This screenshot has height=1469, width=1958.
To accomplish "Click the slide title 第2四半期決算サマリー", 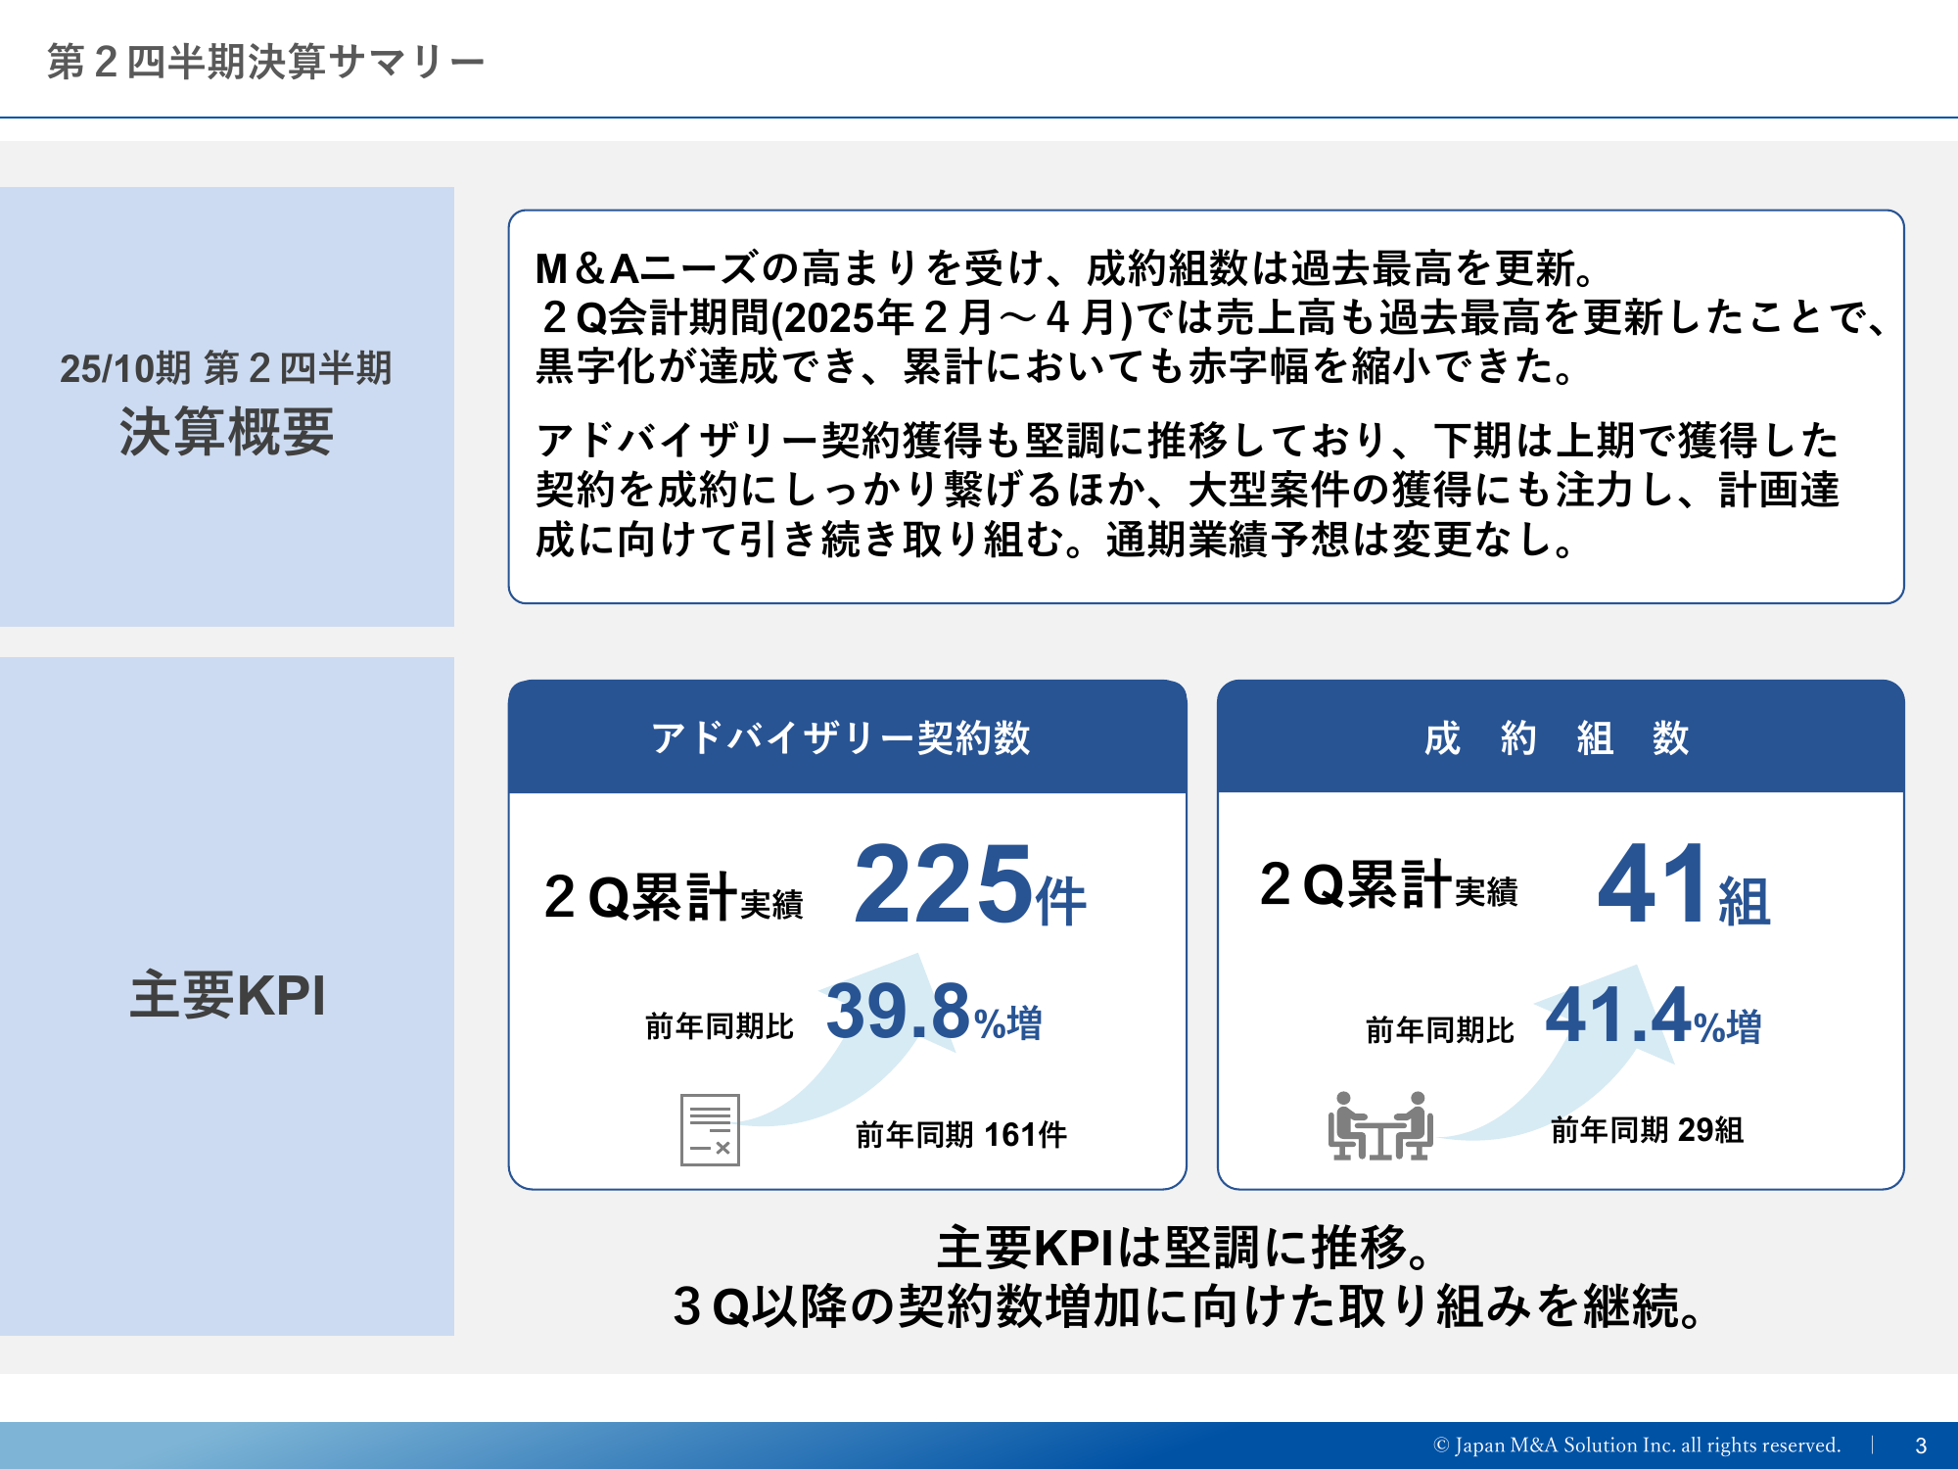I will (x=266, y=62).
